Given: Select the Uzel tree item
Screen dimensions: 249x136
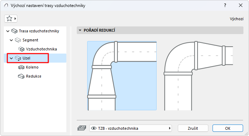Looking at the screenshot, I should click(x=26, y=58).
